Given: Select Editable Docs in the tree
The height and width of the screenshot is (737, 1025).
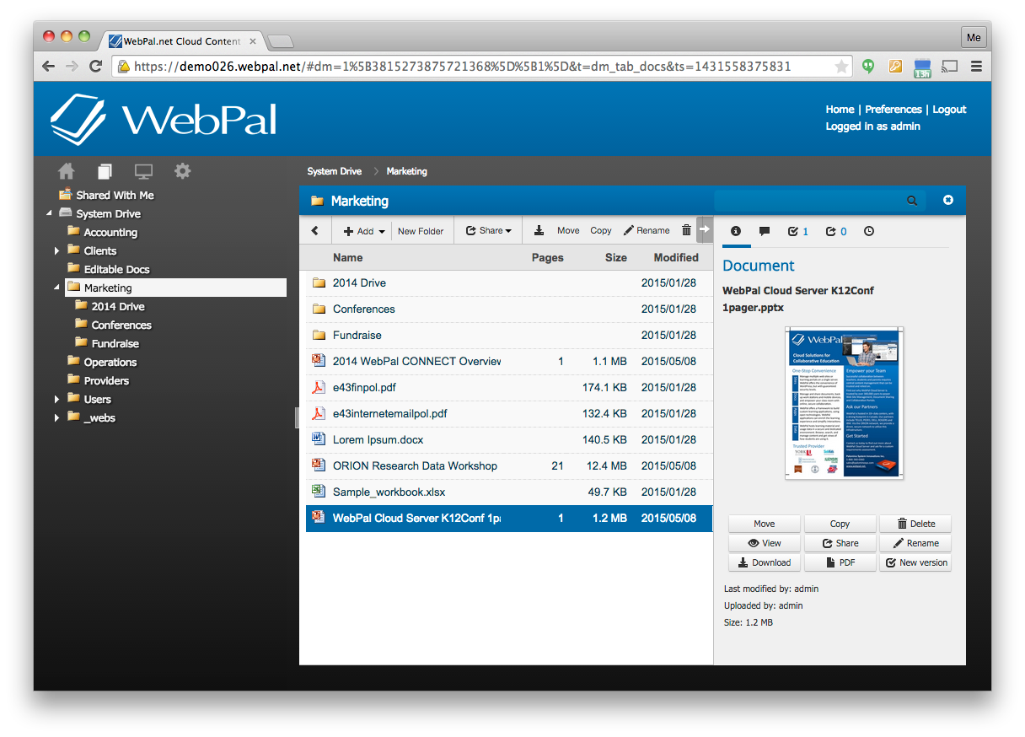Looking at the screenshot, I should [116, 269].
